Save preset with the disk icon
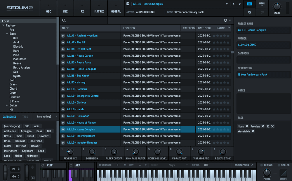The image size is (292, 181). (128, 4)
